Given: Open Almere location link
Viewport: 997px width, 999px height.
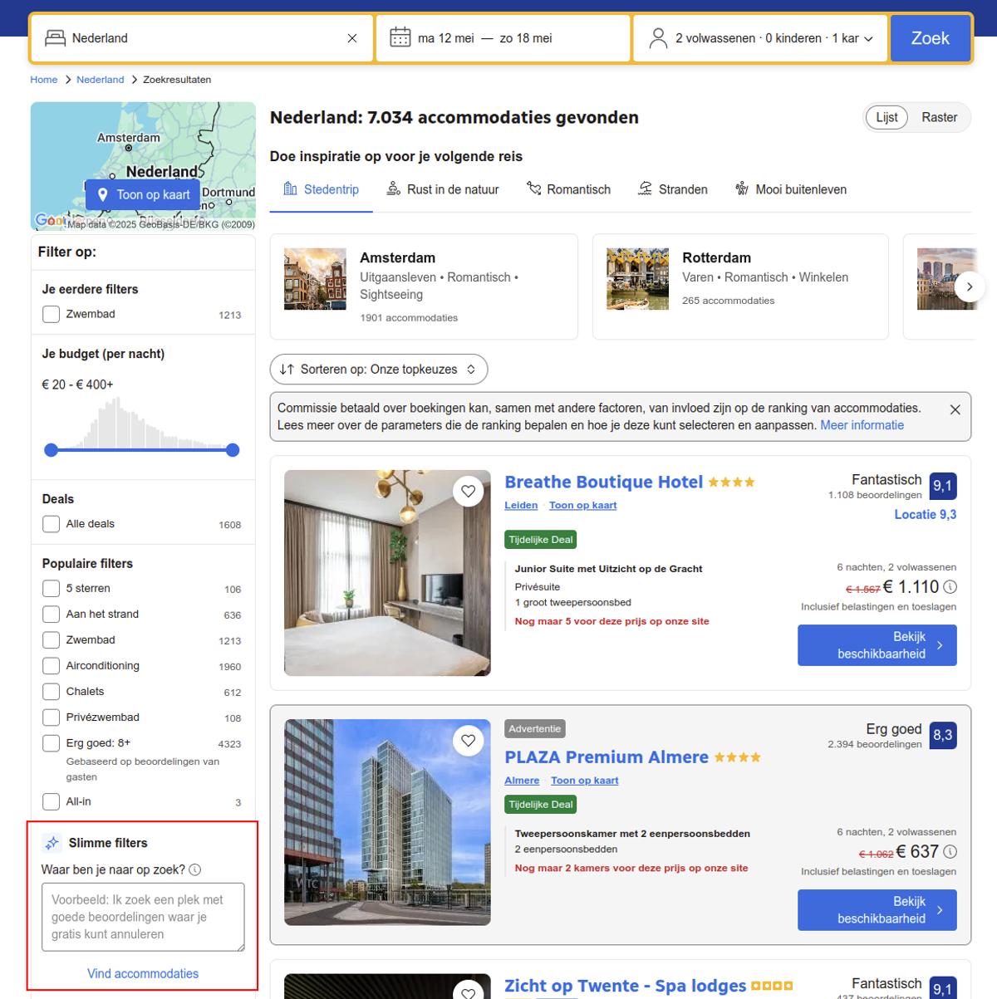Looking at the screenshot, I should [522, 781].
